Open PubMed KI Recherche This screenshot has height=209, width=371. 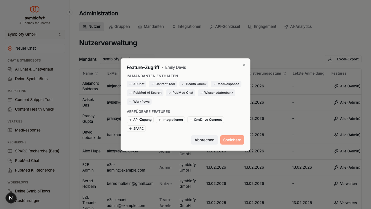pos(34,170)
